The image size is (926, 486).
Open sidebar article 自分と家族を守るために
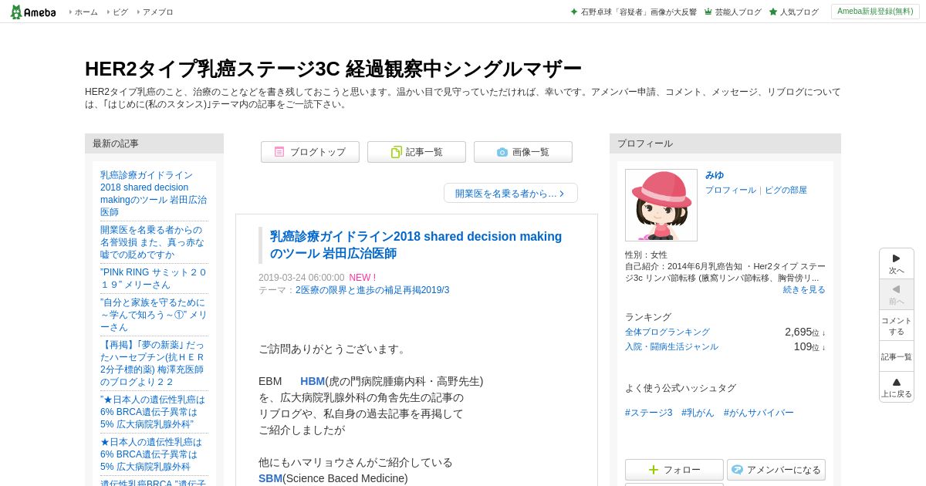click(x=154, y=315)
